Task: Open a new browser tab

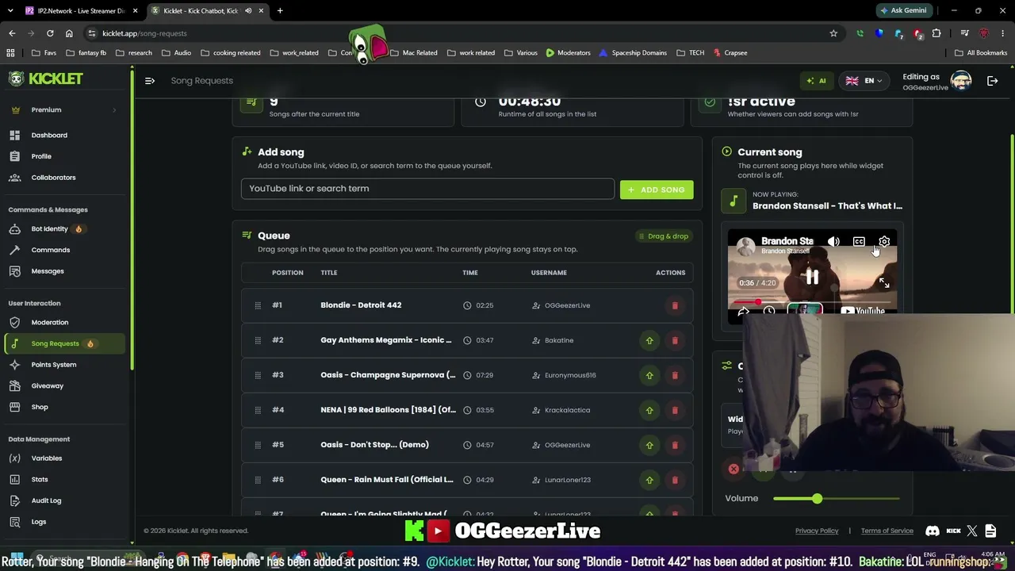Action: (x=280, y=10)
